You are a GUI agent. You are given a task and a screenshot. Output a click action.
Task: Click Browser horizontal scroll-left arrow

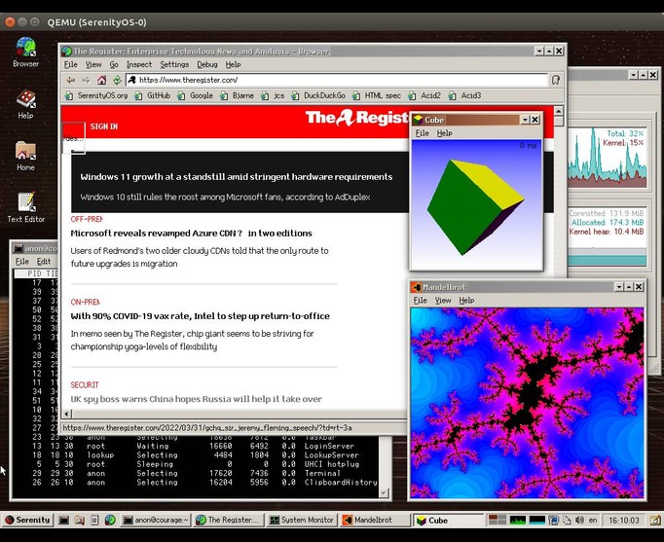click(x=67, y=414)
